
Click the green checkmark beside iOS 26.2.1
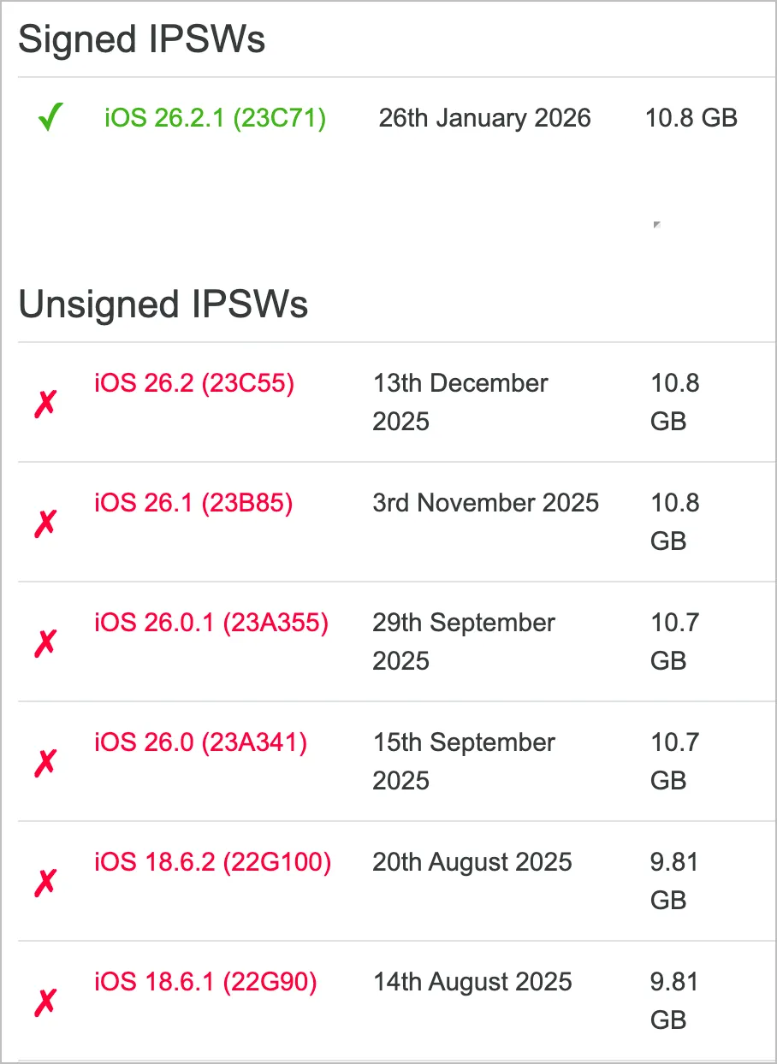[50, 118]
